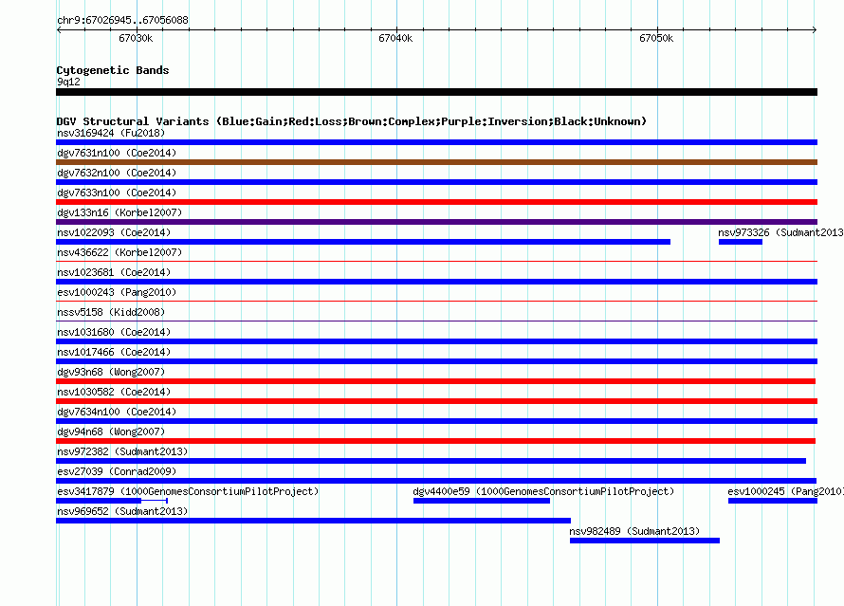The width and height of the screenshot is (844, 606).
Task: Select the esv1000243 (Pang2010) label
Action: (x=117, y=292)
